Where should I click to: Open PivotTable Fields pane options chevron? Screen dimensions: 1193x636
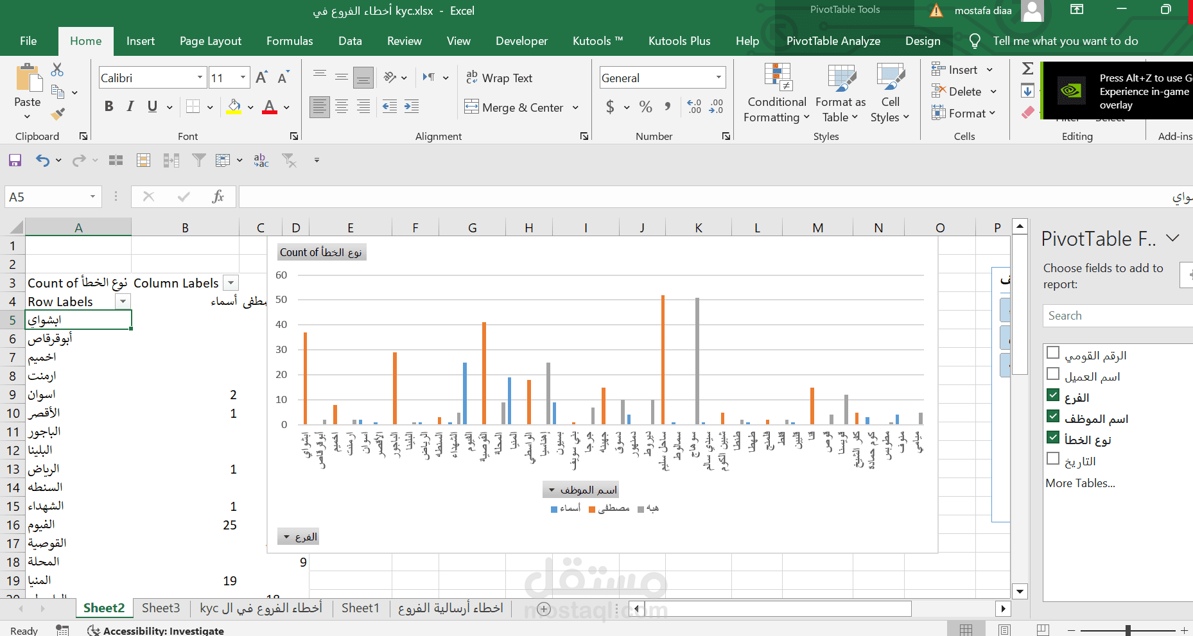(x=1173, y=238)
